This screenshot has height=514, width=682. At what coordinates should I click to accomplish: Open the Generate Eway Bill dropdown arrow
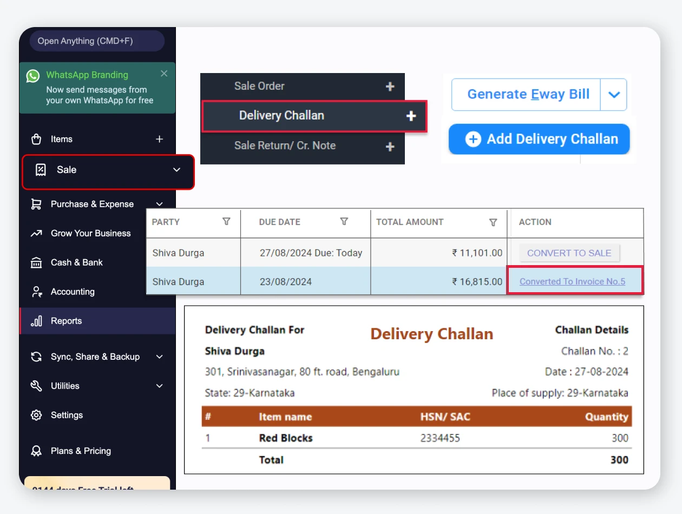click(613, 95)
